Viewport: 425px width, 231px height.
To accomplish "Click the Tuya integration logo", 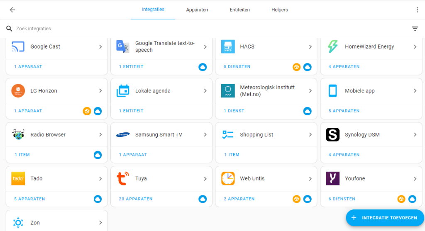I will (123, 179).
